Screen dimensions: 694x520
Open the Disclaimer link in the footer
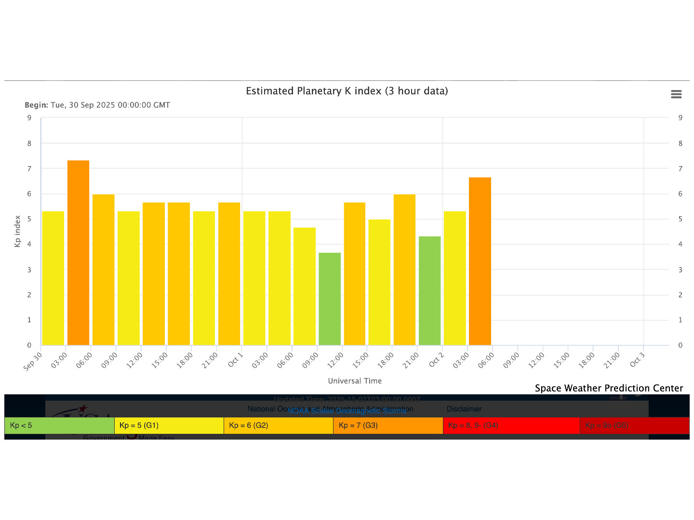464,409
